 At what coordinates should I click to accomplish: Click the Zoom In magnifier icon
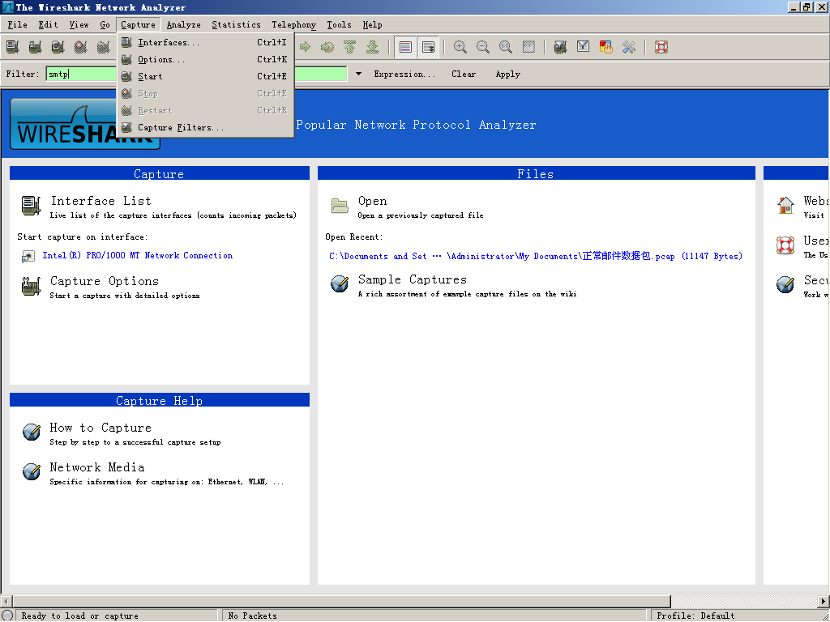(x=460, y=47)
